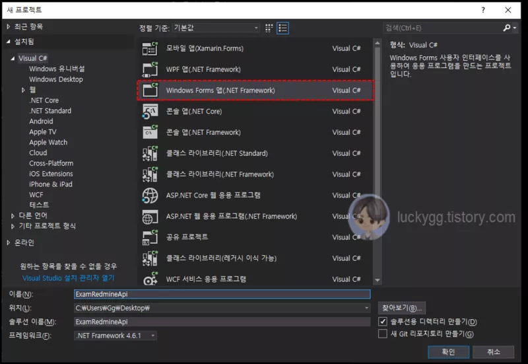
Task: Select 공유 프로젝트 template text
Action: (x=187, y=237)
